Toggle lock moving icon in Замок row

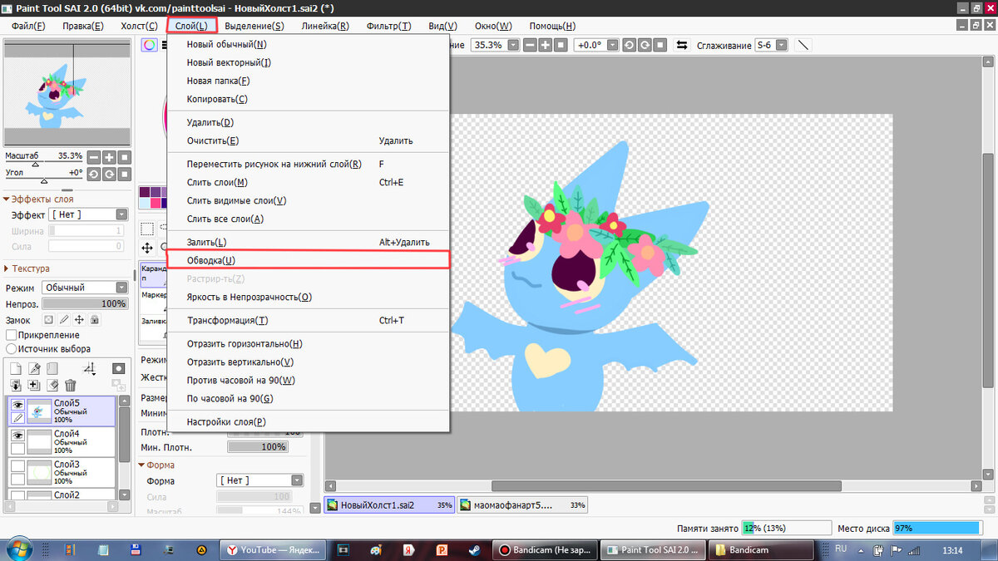tap(80, 319)
